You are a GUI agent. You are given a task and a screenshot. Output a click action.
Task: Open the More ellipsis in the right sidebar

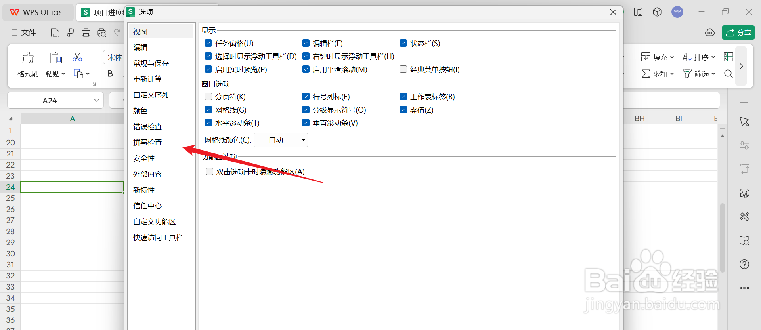(x=744, y=288)
